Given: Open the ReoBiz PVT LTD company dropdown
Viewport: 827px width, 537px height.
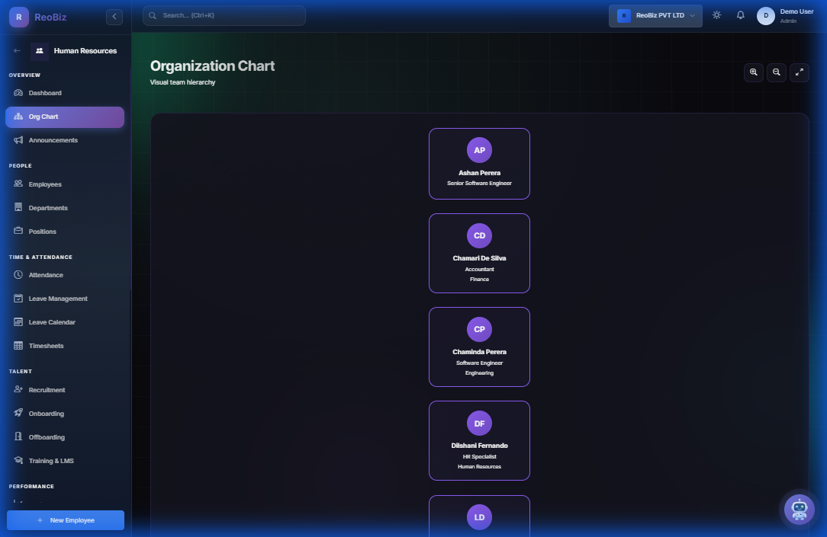Looking at the screenshot, I should pos(655,15).
